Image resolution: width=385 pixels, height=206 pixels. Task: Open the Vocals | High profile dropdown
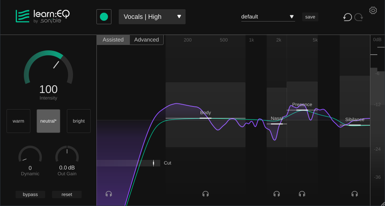(x=152, y=17)
